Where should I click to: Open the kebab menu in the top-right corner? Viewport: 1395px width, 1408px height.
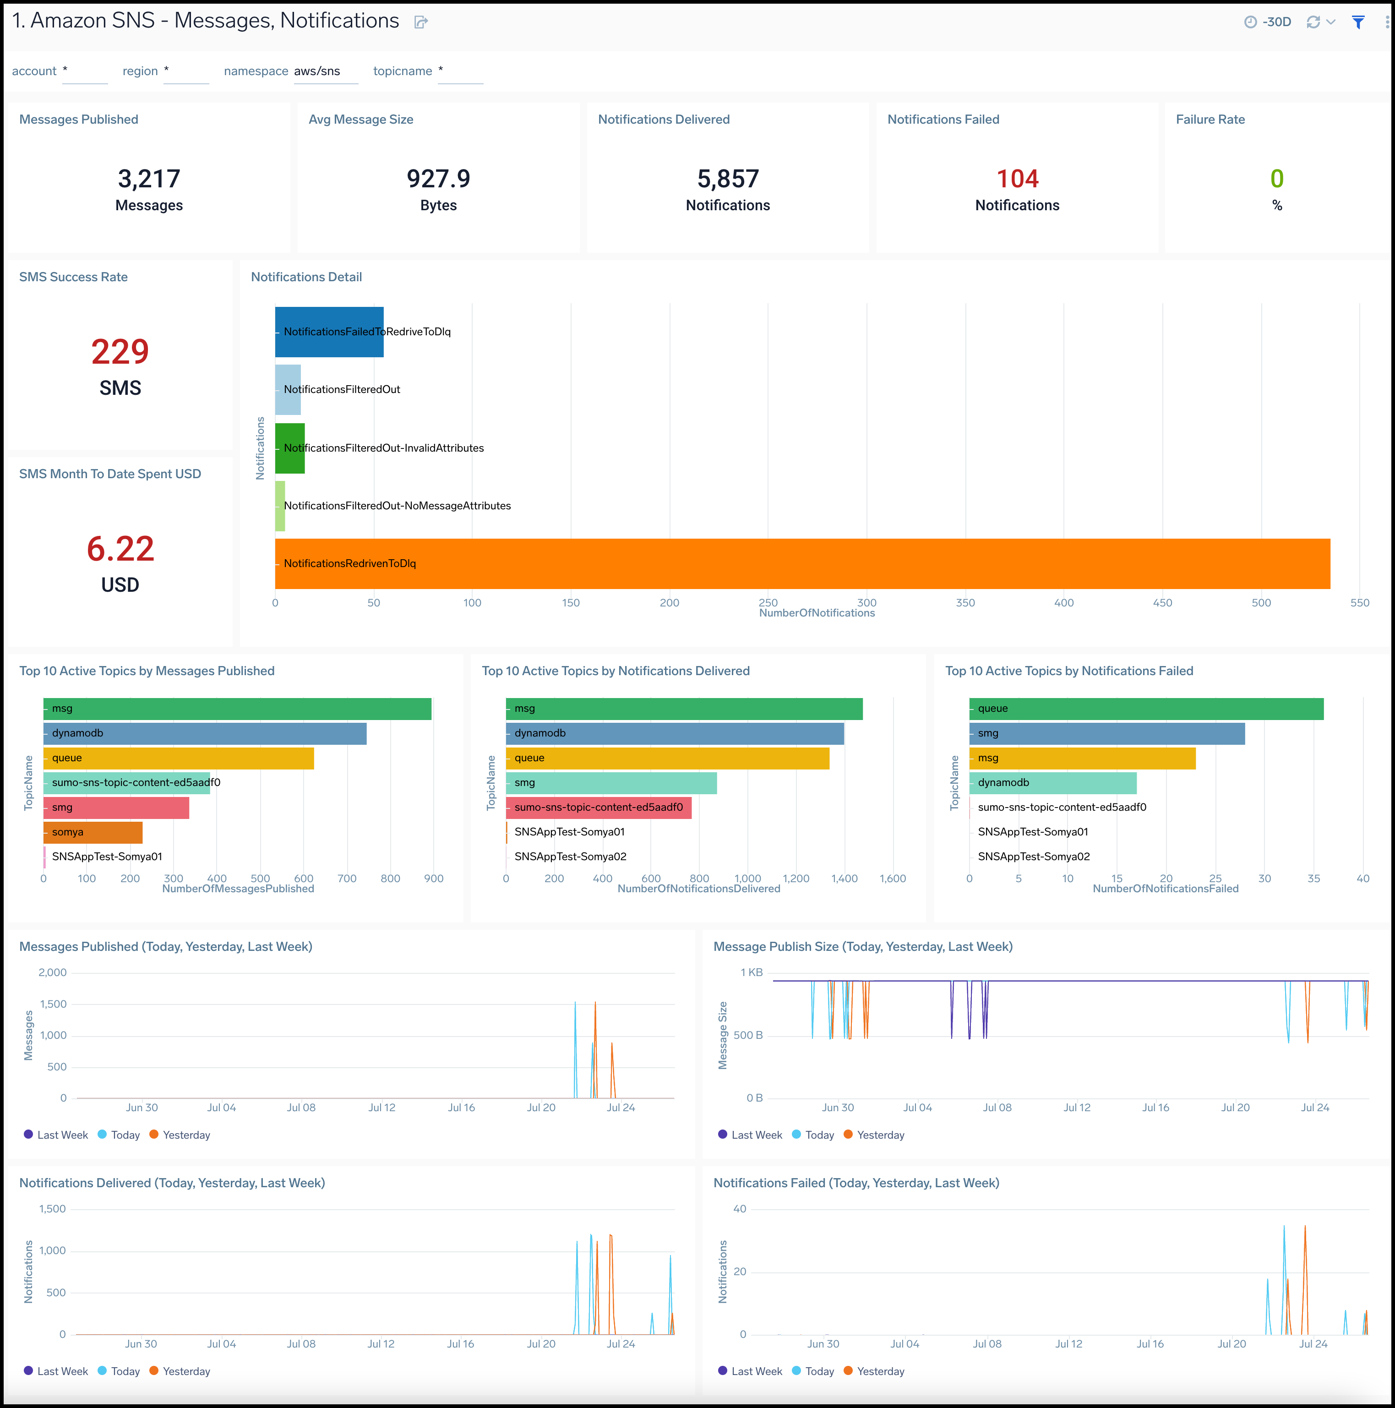1386,21
